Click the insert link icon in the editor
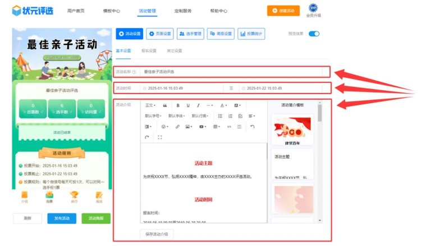421x246 pixels. point(177,127)
